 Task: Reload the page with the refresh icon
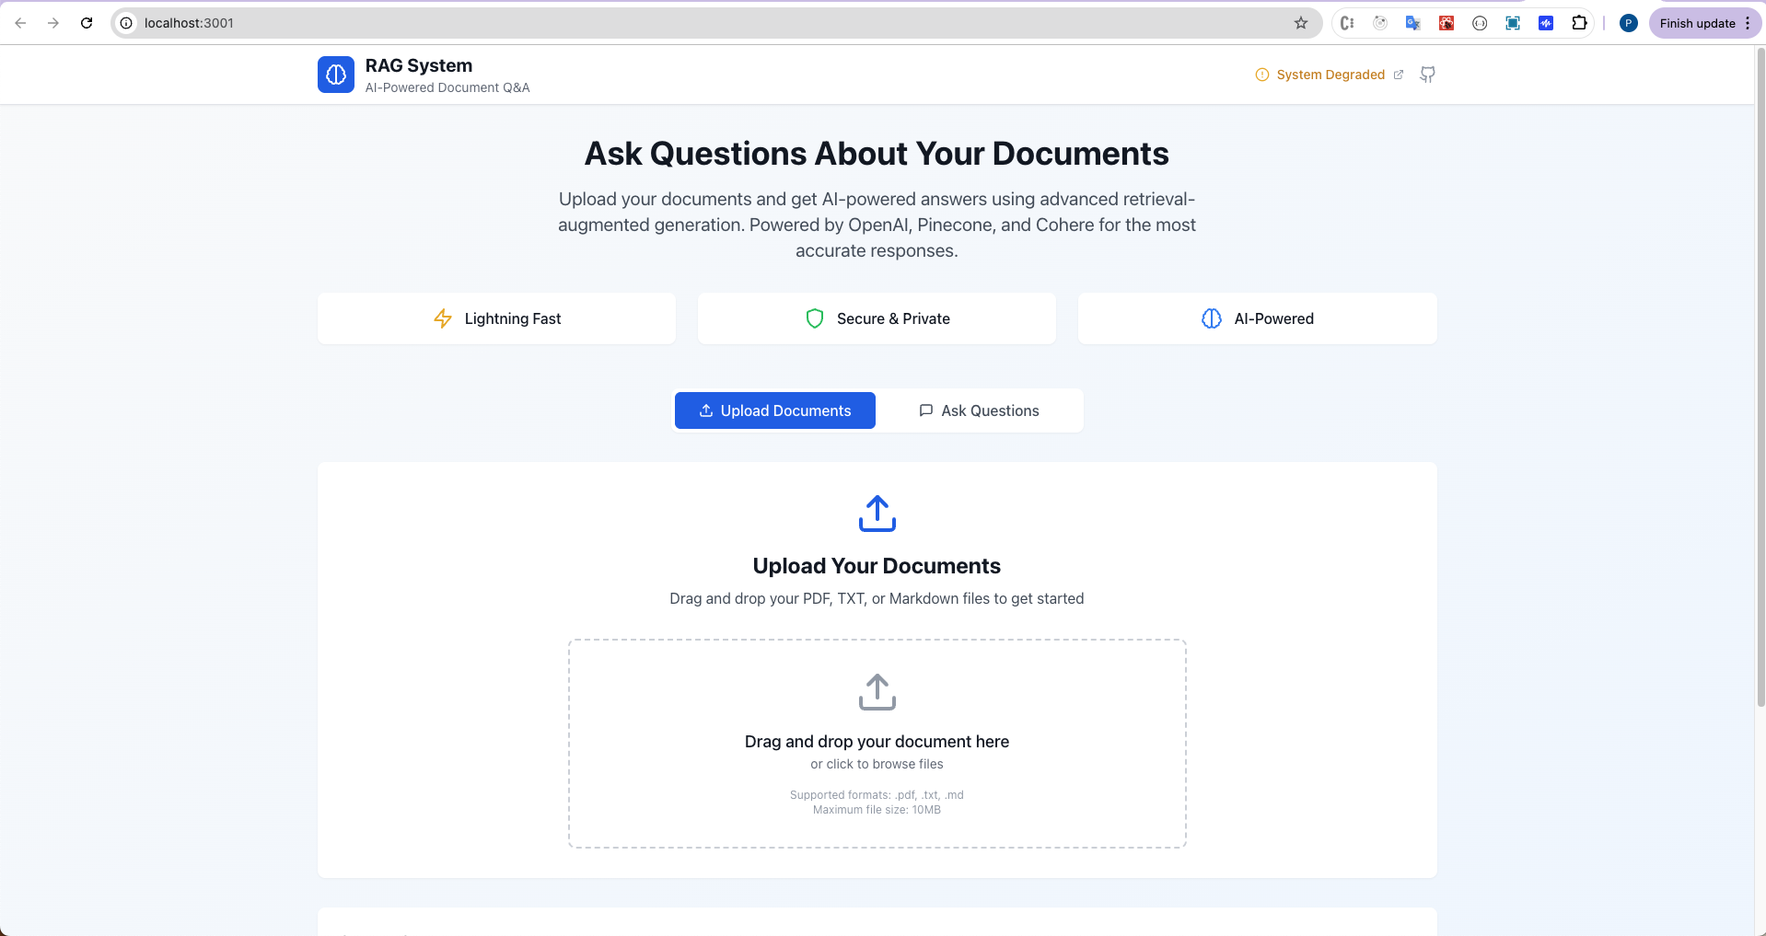coord(87,23)
